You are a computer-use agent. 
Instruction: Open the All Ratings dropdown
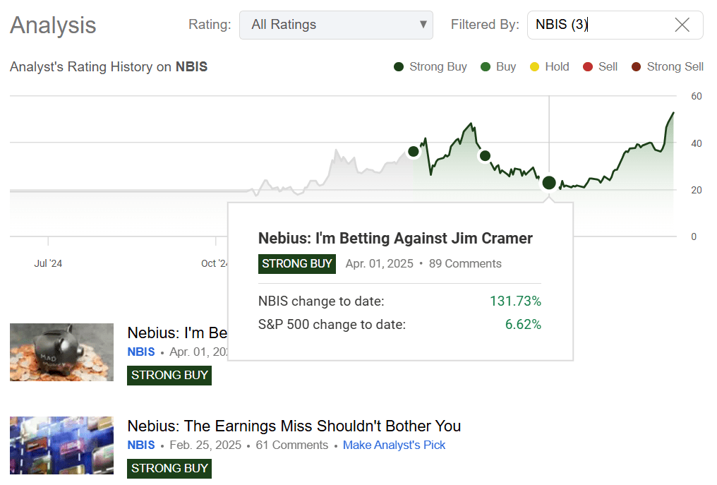pyautogui.click(x=336, y=25)
